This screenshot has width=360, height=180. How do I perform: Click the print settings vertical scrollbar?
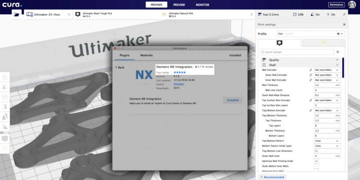tap(343, 67)
